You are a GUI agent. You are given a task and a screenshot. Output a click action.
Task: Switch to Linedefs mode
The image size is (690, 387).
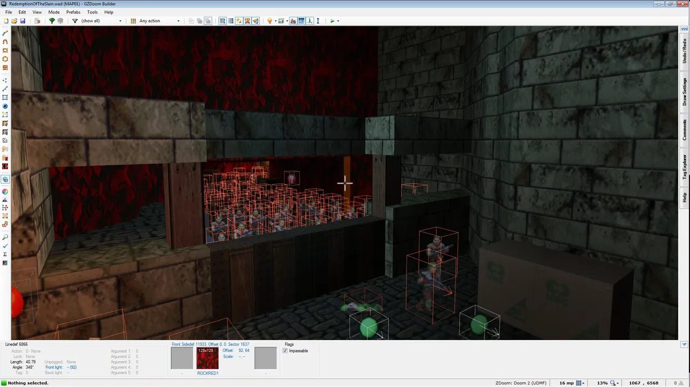click(x=5, y=89)
